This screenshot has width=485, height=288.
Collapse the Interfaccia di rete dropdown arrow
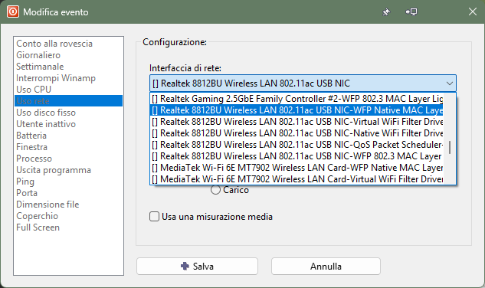[450, 83]
